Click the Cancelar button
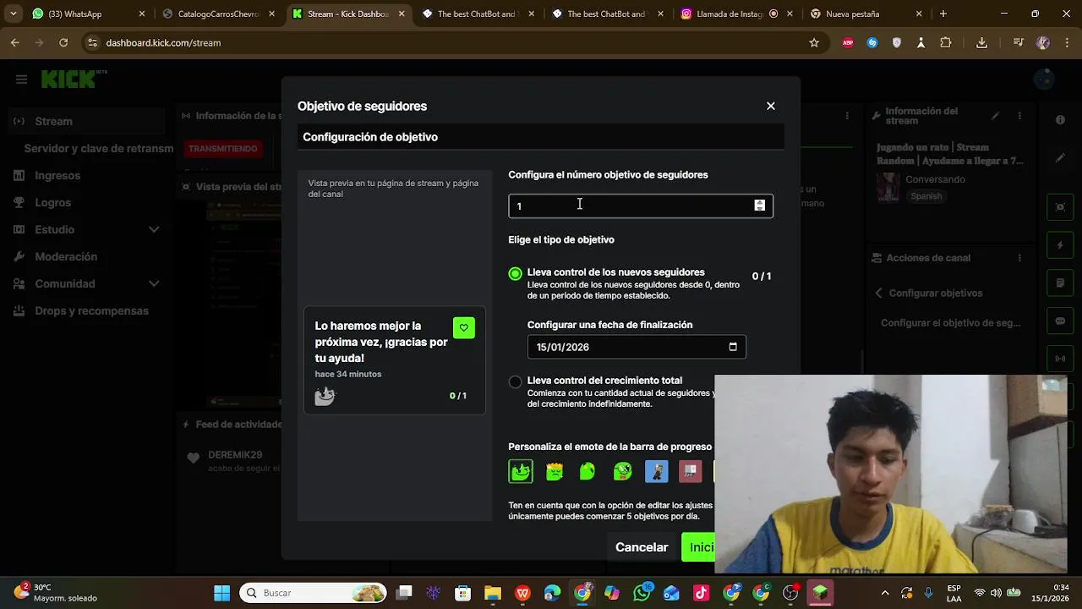The height and width of the screenshot is (609, 1082). (x=642, y=547)
